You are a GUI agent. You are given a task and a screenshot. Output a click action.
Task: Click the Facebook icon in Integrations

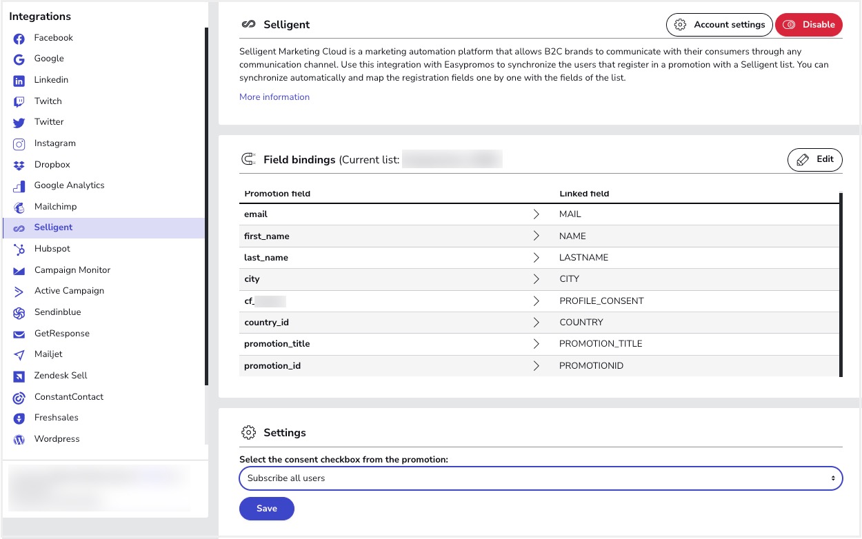(19, 39)
